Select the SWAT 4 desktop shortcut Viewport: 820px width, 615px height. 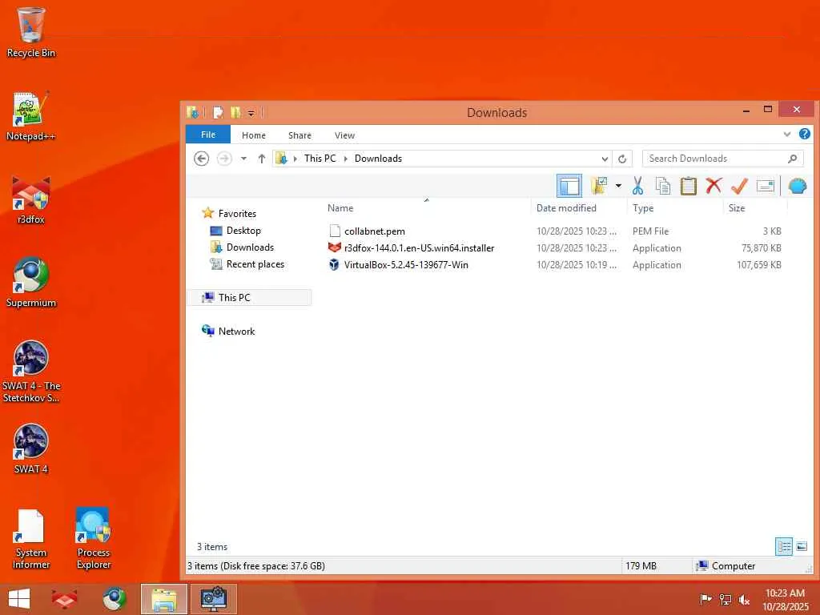(x=31, y=448)
